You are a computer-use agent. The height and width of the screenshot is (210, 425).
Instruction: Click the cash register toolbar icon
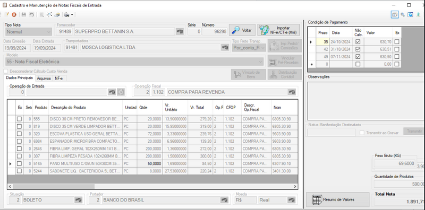[x=57, y=15]
